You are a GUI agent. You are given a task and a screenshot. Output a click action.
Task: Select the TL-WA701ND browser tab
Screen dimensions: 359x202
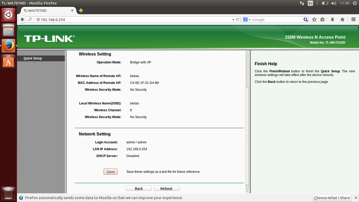[x=47, y=11]
